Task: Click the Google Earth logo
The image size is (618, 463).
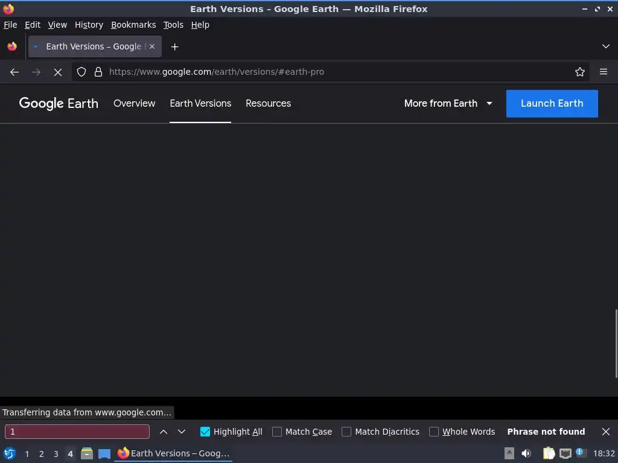Action: [59, 104]
